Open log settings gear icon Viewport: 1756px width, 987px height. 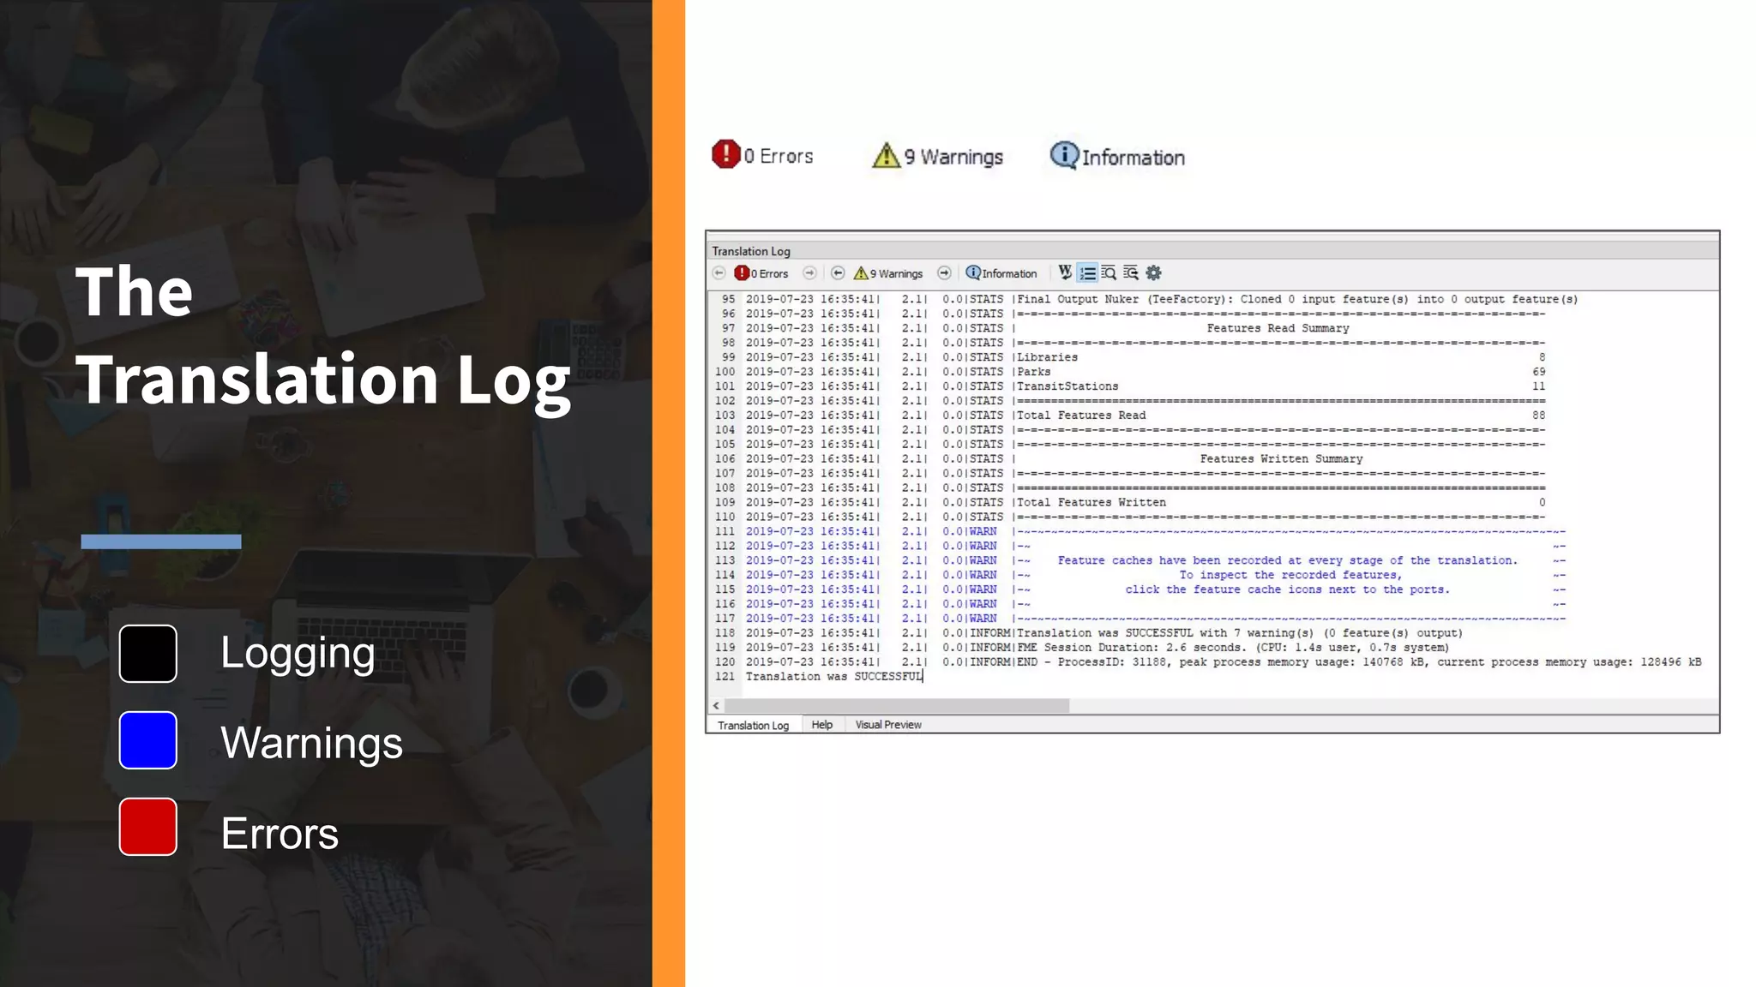pos(1154,273)
